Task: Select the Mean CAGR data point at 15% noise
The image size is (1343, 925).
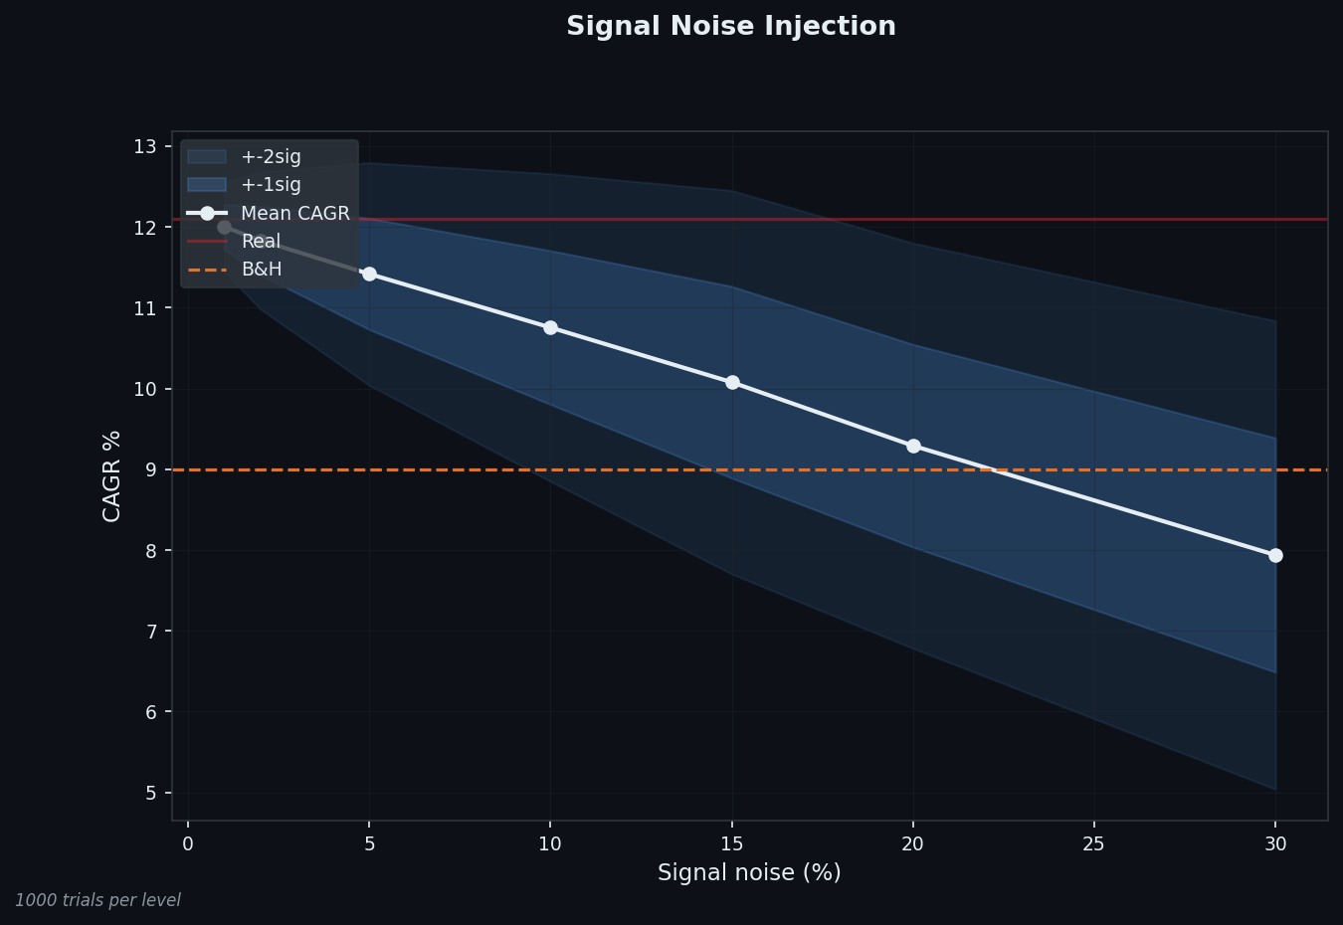Action: point(732,382)
